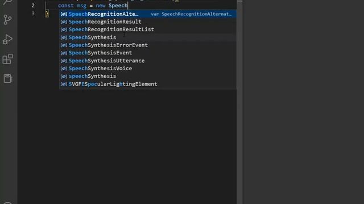Image resolution: width=364 pixels, height=204 pixels.
Task: Click variable icon beside SpeechSynthesisVoice
Action: pos(64,69)
